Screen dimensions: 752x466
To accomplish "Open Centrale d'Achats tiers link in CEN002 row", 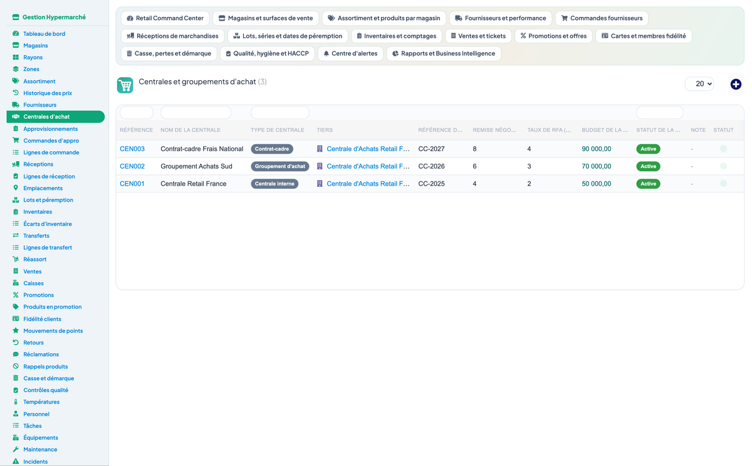I will 368,166.
